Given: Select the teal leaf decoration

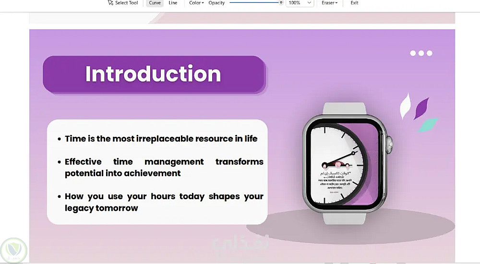Looking at the screenshot, I should pos(428,125).
